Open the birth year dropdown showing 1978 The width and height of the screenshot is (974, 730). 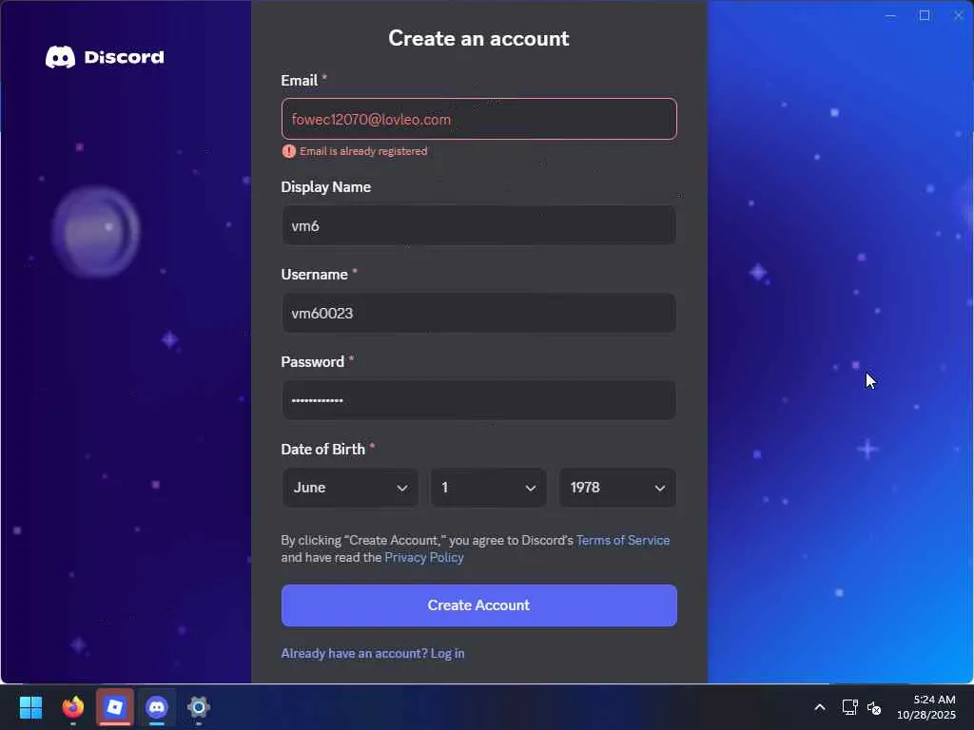click(617, 488)
